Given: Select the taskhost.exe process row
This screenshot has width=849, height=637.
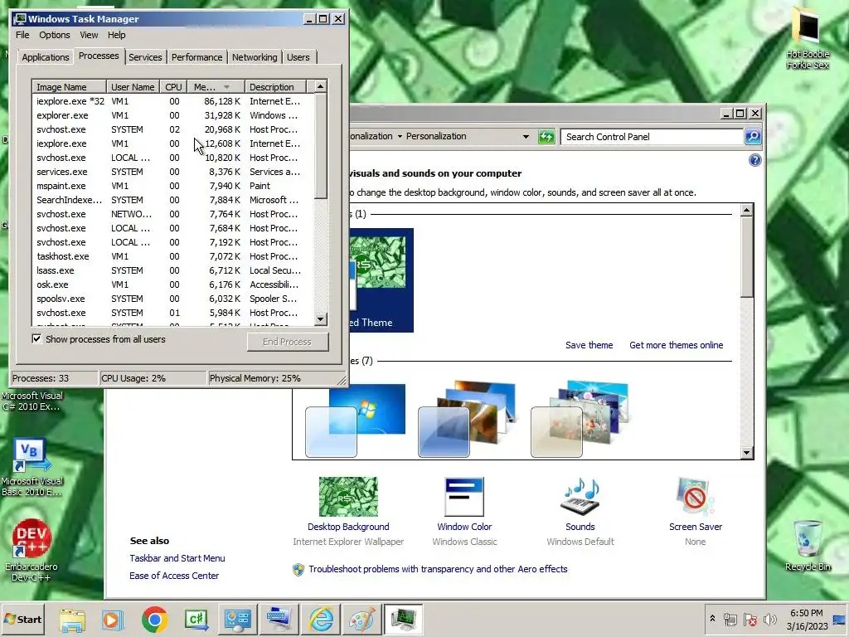Looking at the screenshot, I should [173, 256].
